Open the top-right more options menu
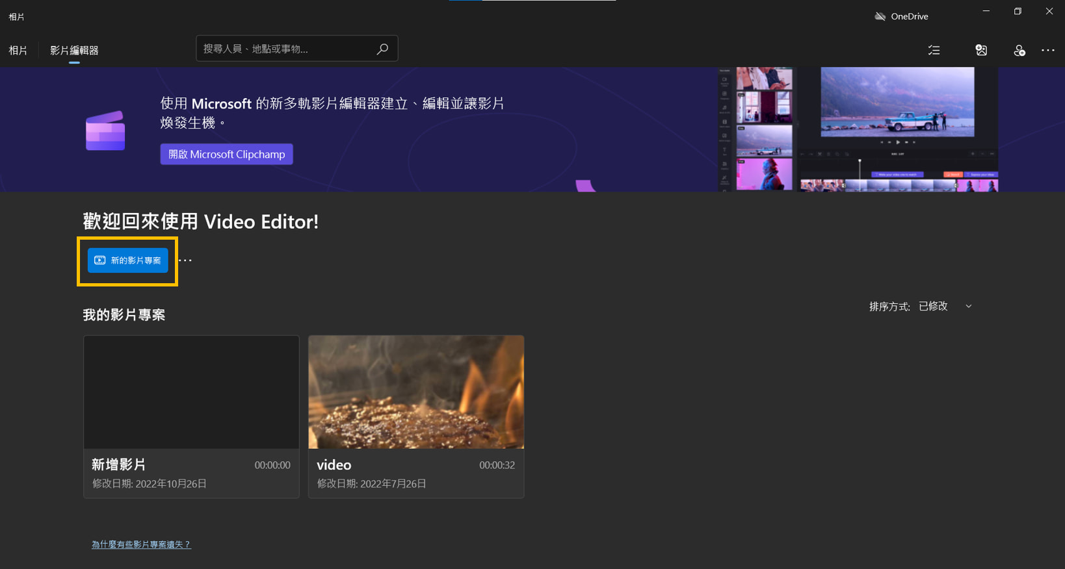The width and height of the screenshot is (1065, 569). point(1048,50)
